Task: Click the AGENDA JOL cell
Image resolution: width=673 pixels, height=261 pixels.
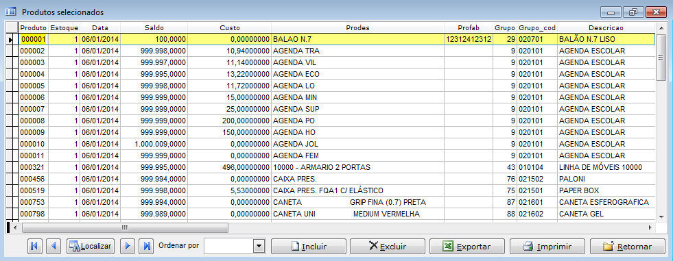Action: 357,144
